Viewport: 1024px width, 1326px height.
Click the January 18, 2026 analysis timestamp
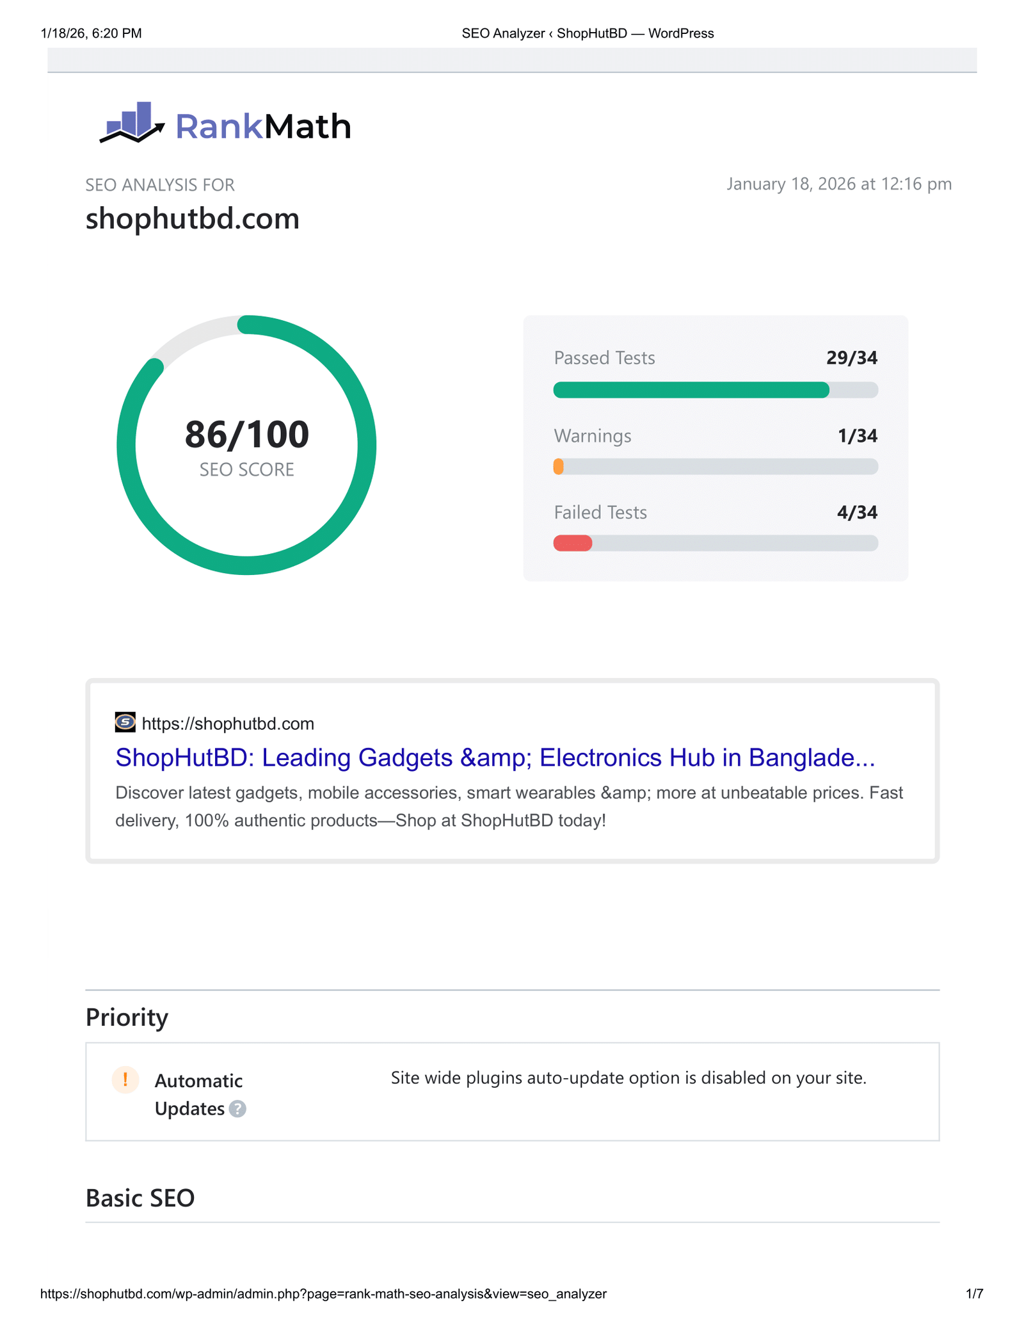[x=838, y=184]
